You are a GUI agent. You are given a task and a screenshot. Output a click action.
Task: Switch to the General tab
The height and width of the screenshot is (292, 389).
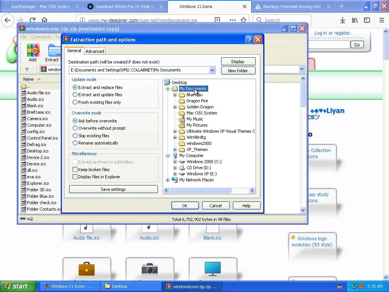74,51
